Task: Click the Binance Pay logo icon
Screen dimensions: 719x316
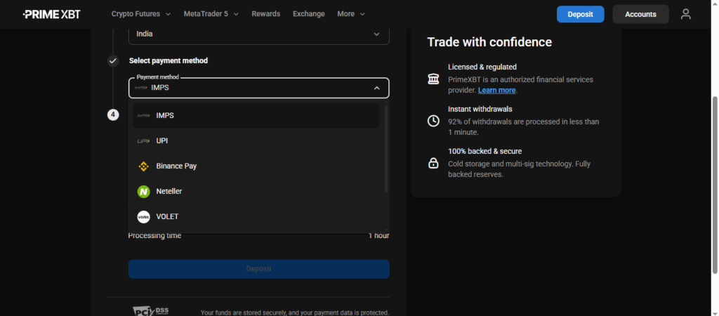Action: click(x=143, y=166)
